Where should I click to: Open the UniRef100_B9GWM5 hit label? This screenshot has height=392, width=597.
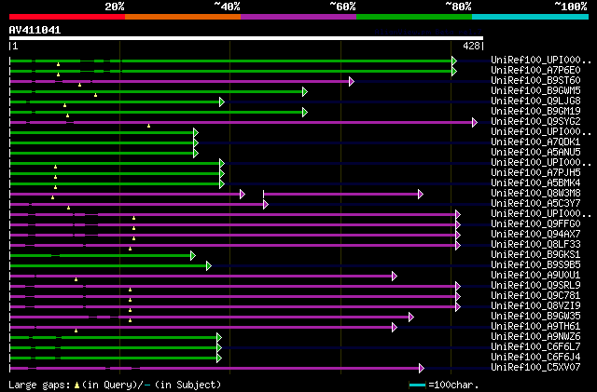tap(535, 91)
